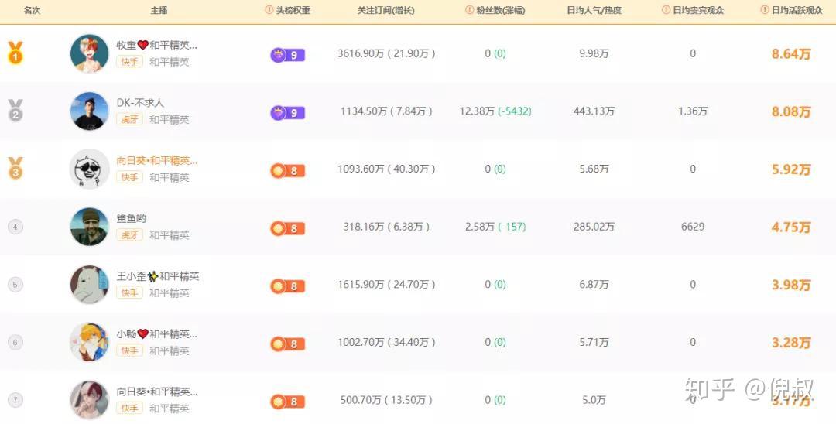This screenshot has height=424, width=836.
Task: Sort by the 日均人气/热度 column header
Action: pyautogui.click(x=594, y=11)
